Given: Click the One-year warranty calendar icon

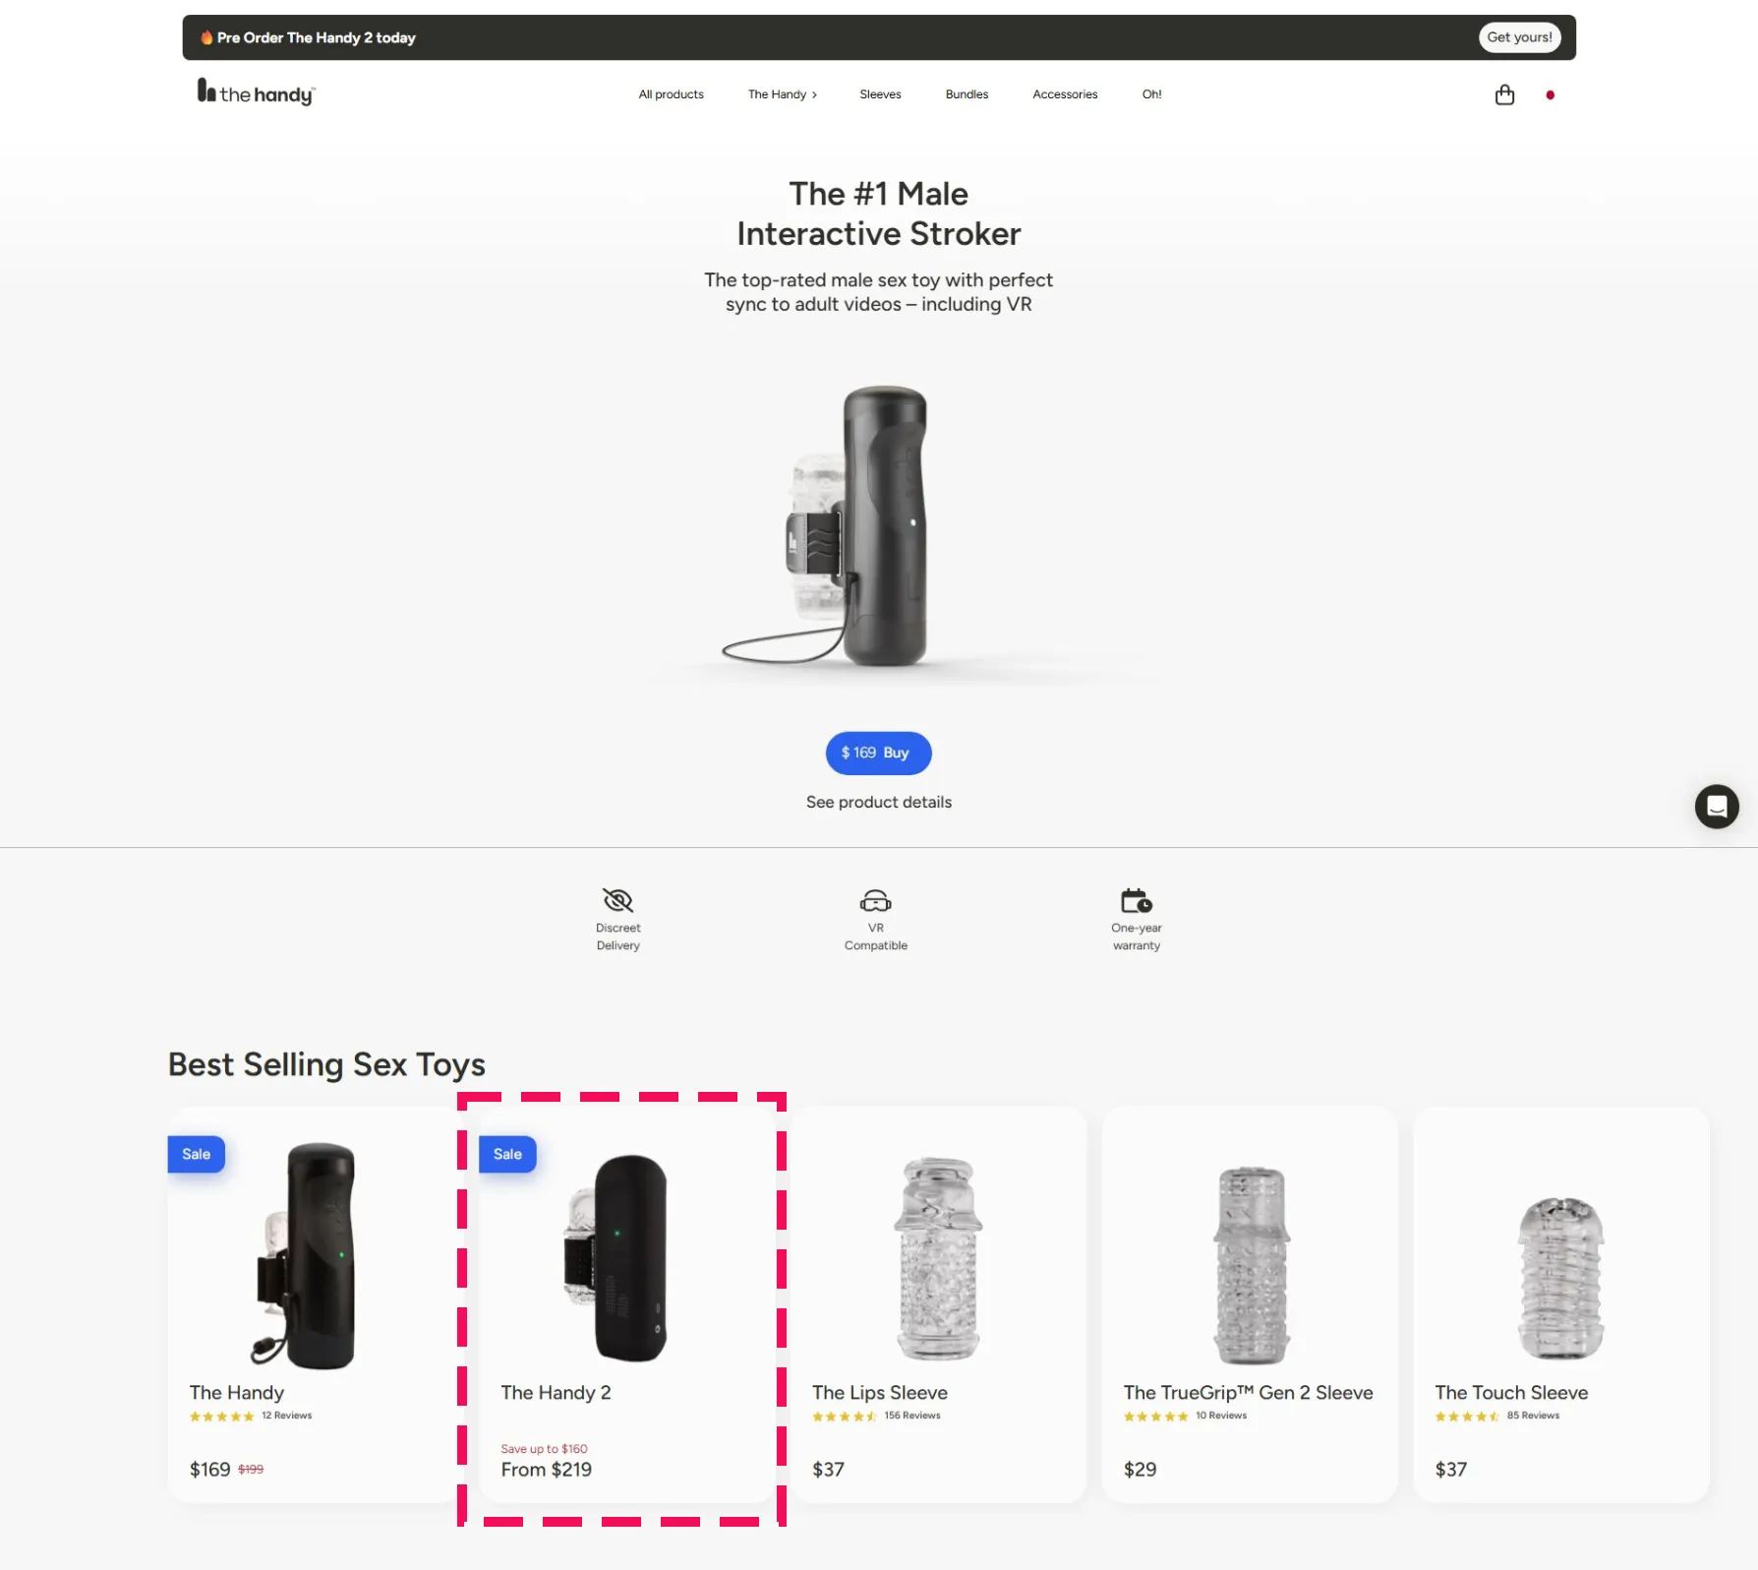Looking at the screenshot, I should [1137, 900].
